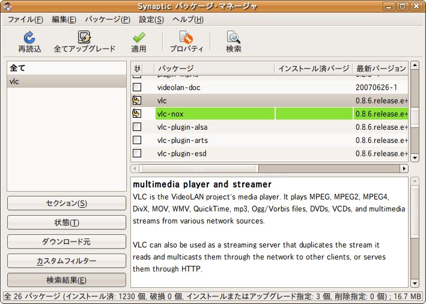Click the marked-for-install status icon of vlc
426x304 pixels.
coord(137,100)
